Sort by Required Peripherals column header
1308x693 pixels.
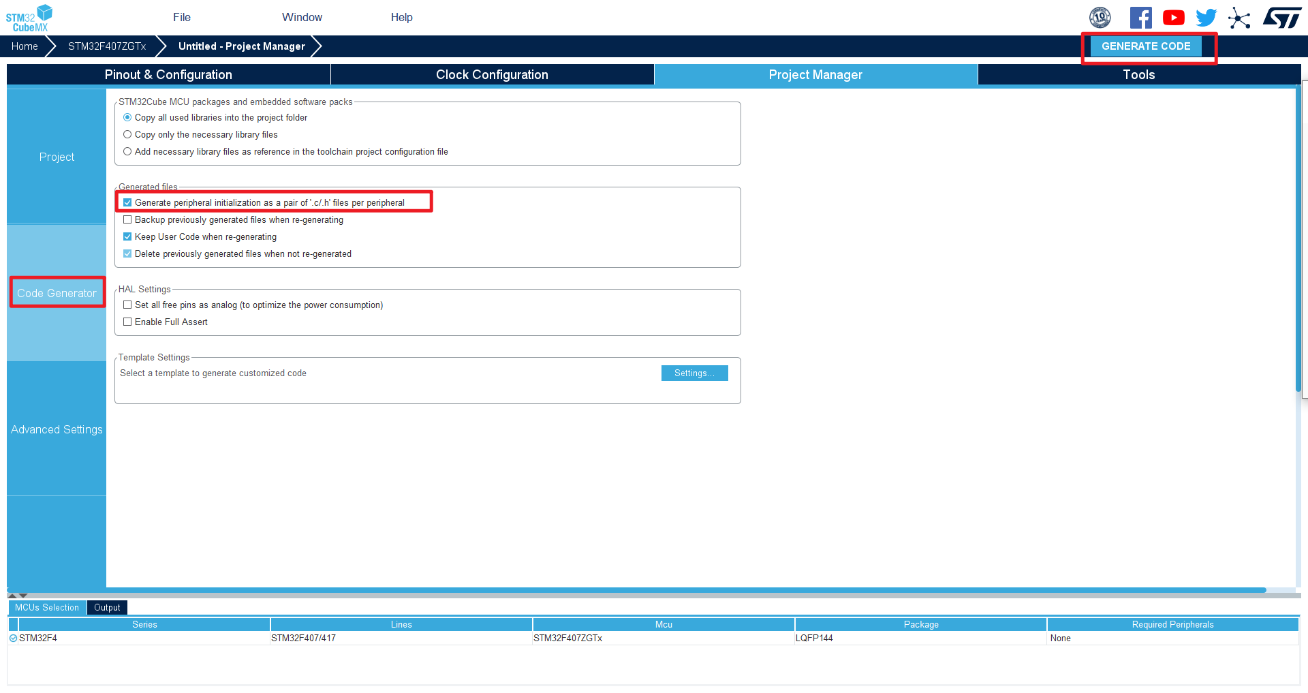click(x=1172, y=625)
